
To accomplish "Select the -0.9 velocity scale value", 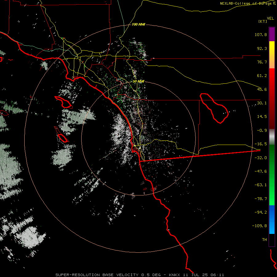I will (x=262, y=130).
